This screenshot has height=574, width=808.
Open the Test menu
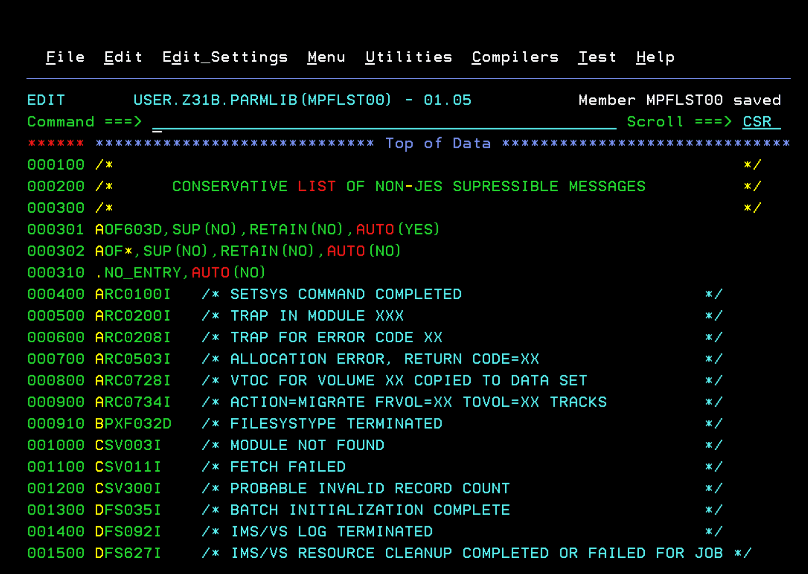point(597,57)
